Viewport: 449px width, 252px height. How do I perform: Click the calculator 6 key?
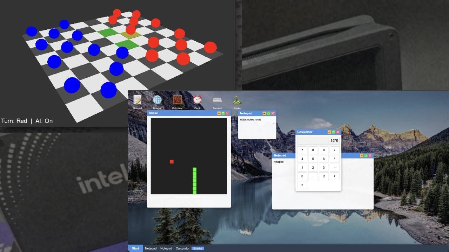pyautogui.click(x=324, y=159)
